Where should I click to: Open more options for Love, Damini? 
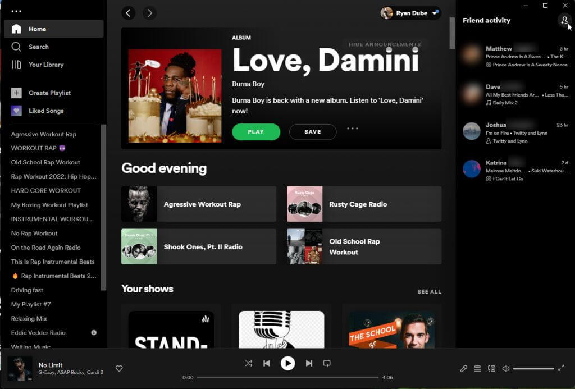[353, 129]
